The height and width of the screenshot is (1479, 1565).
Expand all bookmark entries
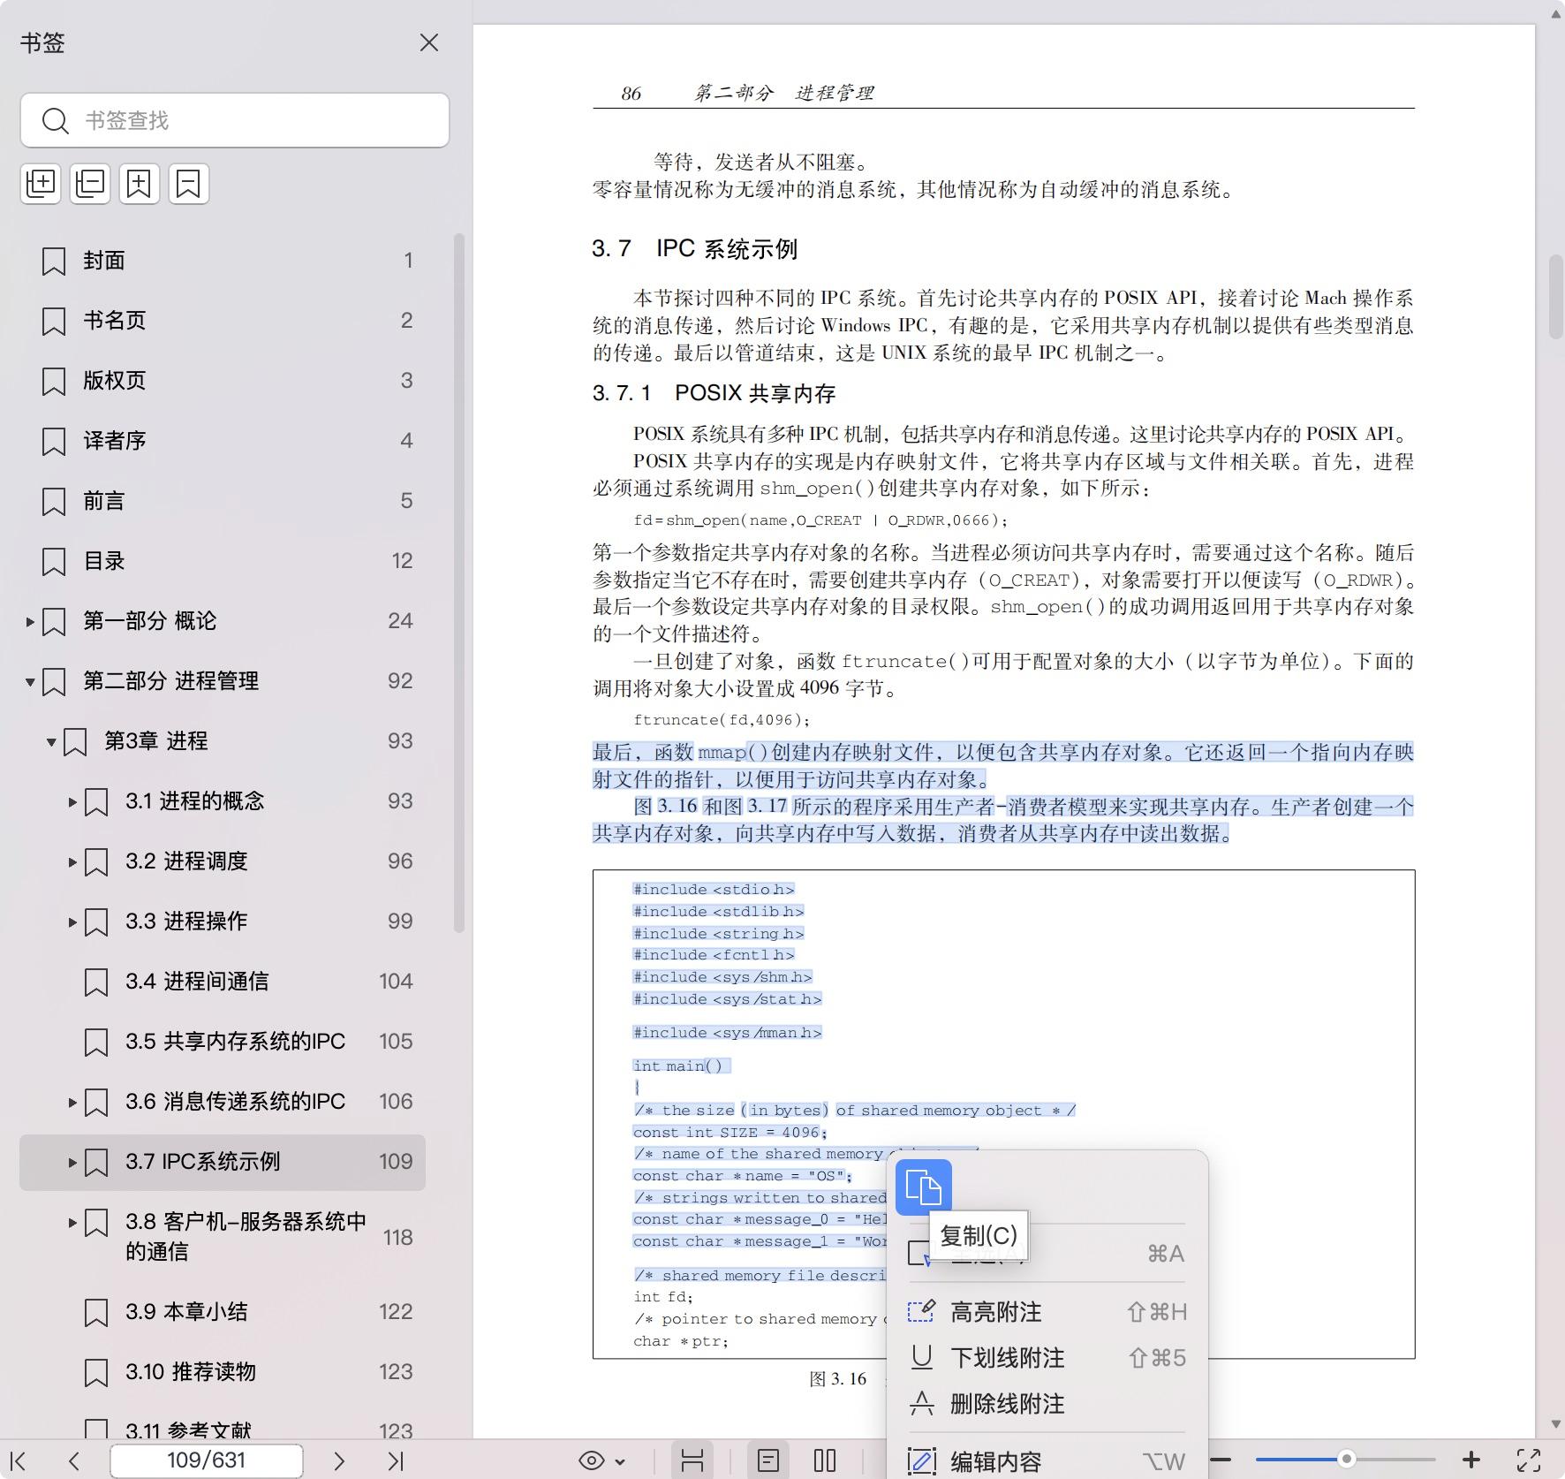click(40, 183)
